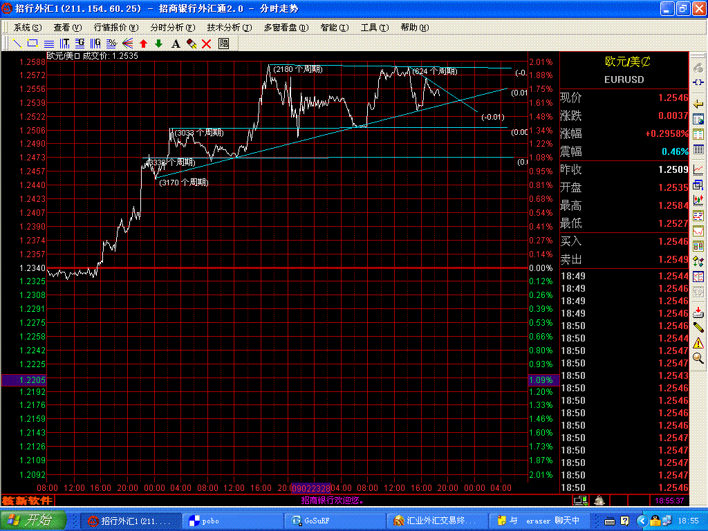
Task: Expand hidden tray icons arrow
Action: pos(642,521)
